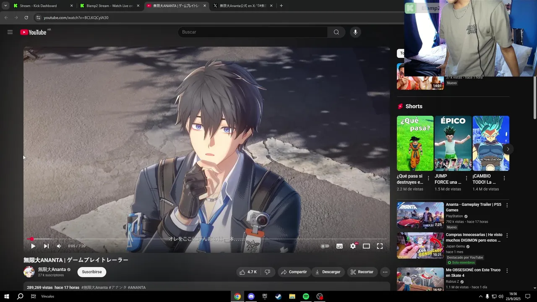
Task: Open the Windows Start menu
Action: pos(7,297)
